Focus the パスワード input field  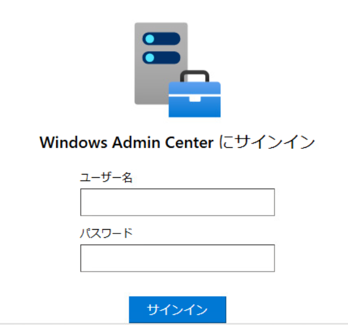click(x=177, y=258)
